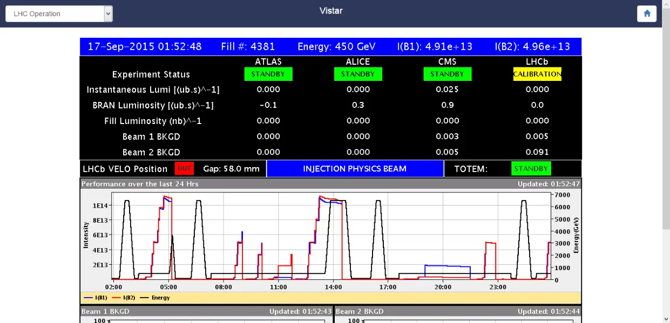Screen dimensions: 670x323
Task: Click CMS instantaneous lumi value 0.025
Action: pyautogui.click(x=448, y=90)
